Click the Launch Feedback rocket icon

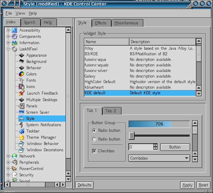(x=22, y=93)
